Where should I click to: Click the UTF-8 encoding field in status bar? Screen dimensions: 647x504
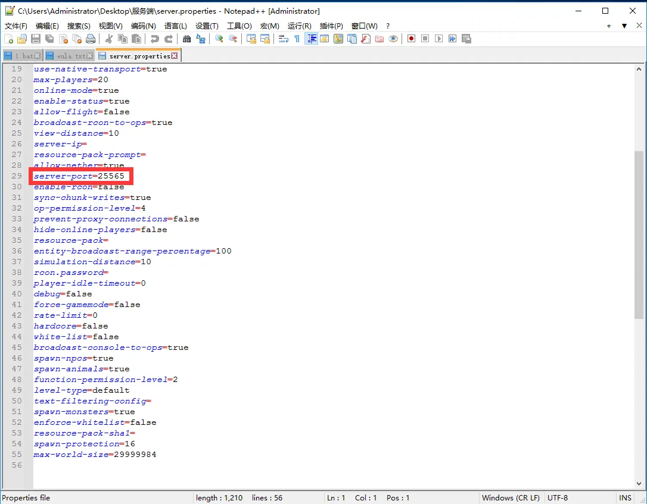tap(558, 498)
